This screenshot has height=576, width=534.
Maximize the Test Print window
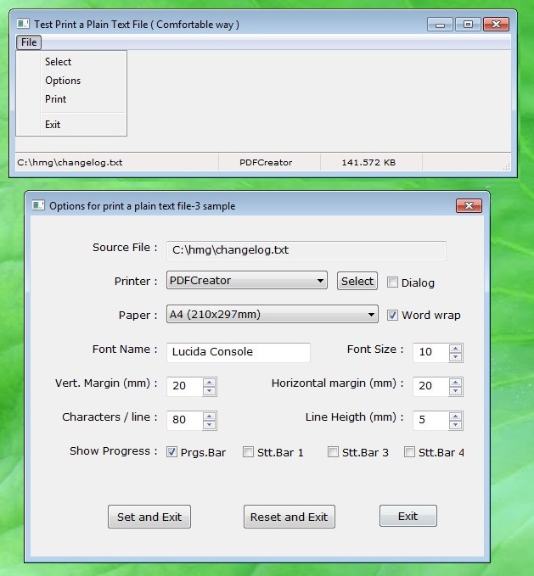pyautogui.click(x=468, y=25)
